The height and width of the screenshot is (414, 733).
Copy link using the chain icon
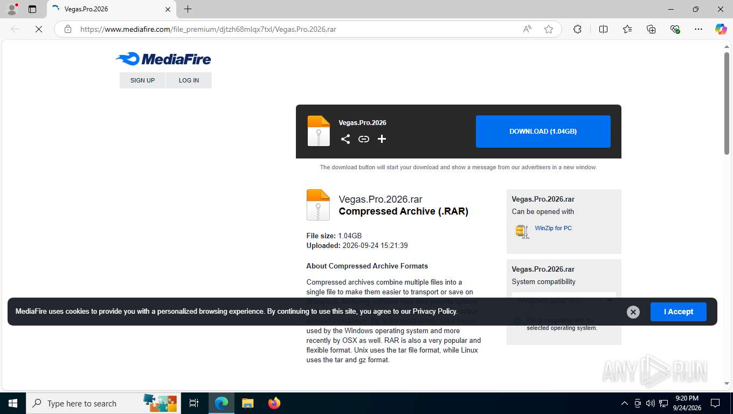(x=364, y=139)
